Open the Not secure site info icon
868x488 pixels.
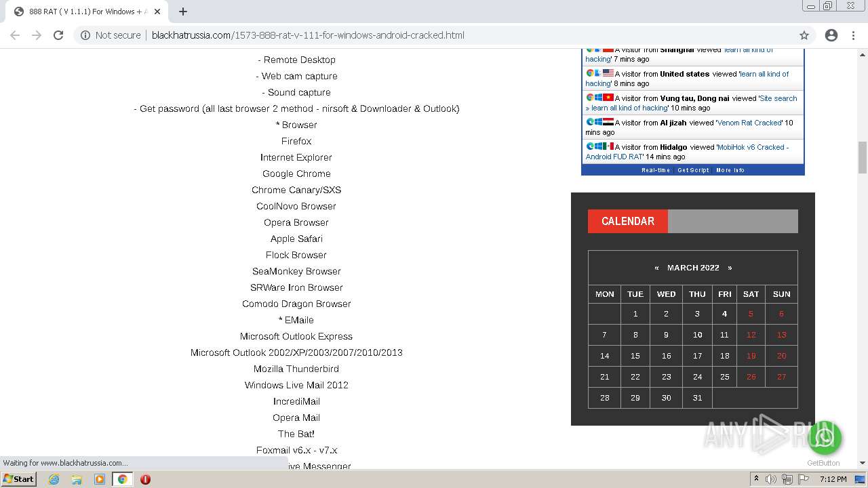click(85, 35)
